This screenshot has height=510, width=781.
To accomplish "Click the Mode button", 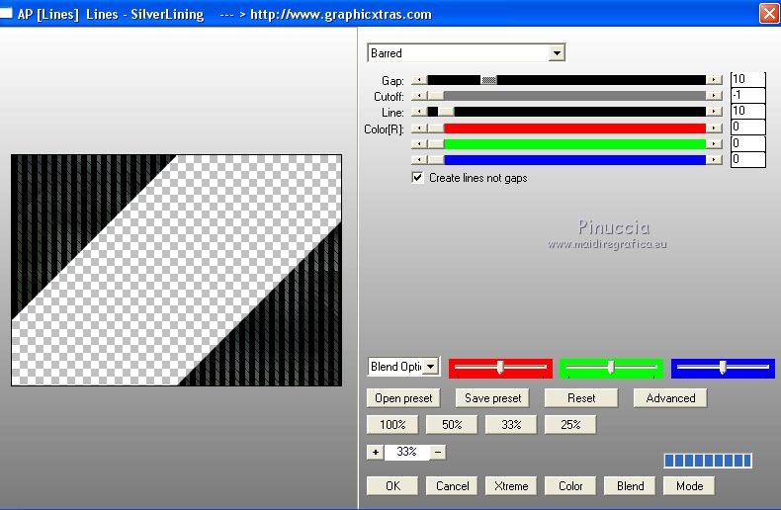I will [x=689, y=485].
